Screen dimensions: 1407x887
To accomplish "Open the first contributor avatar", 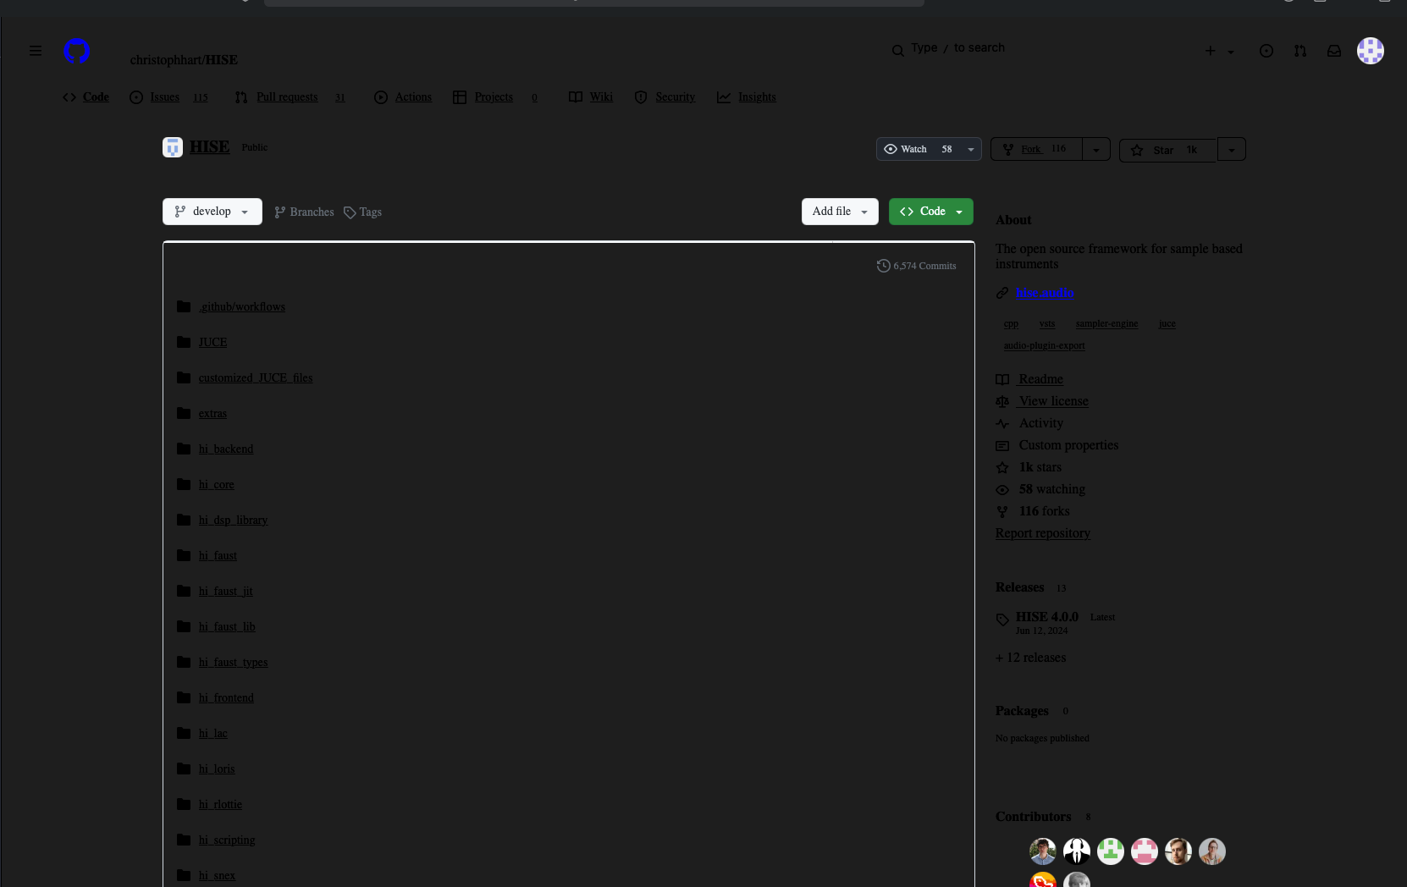I will click(x=1043, y=851).
